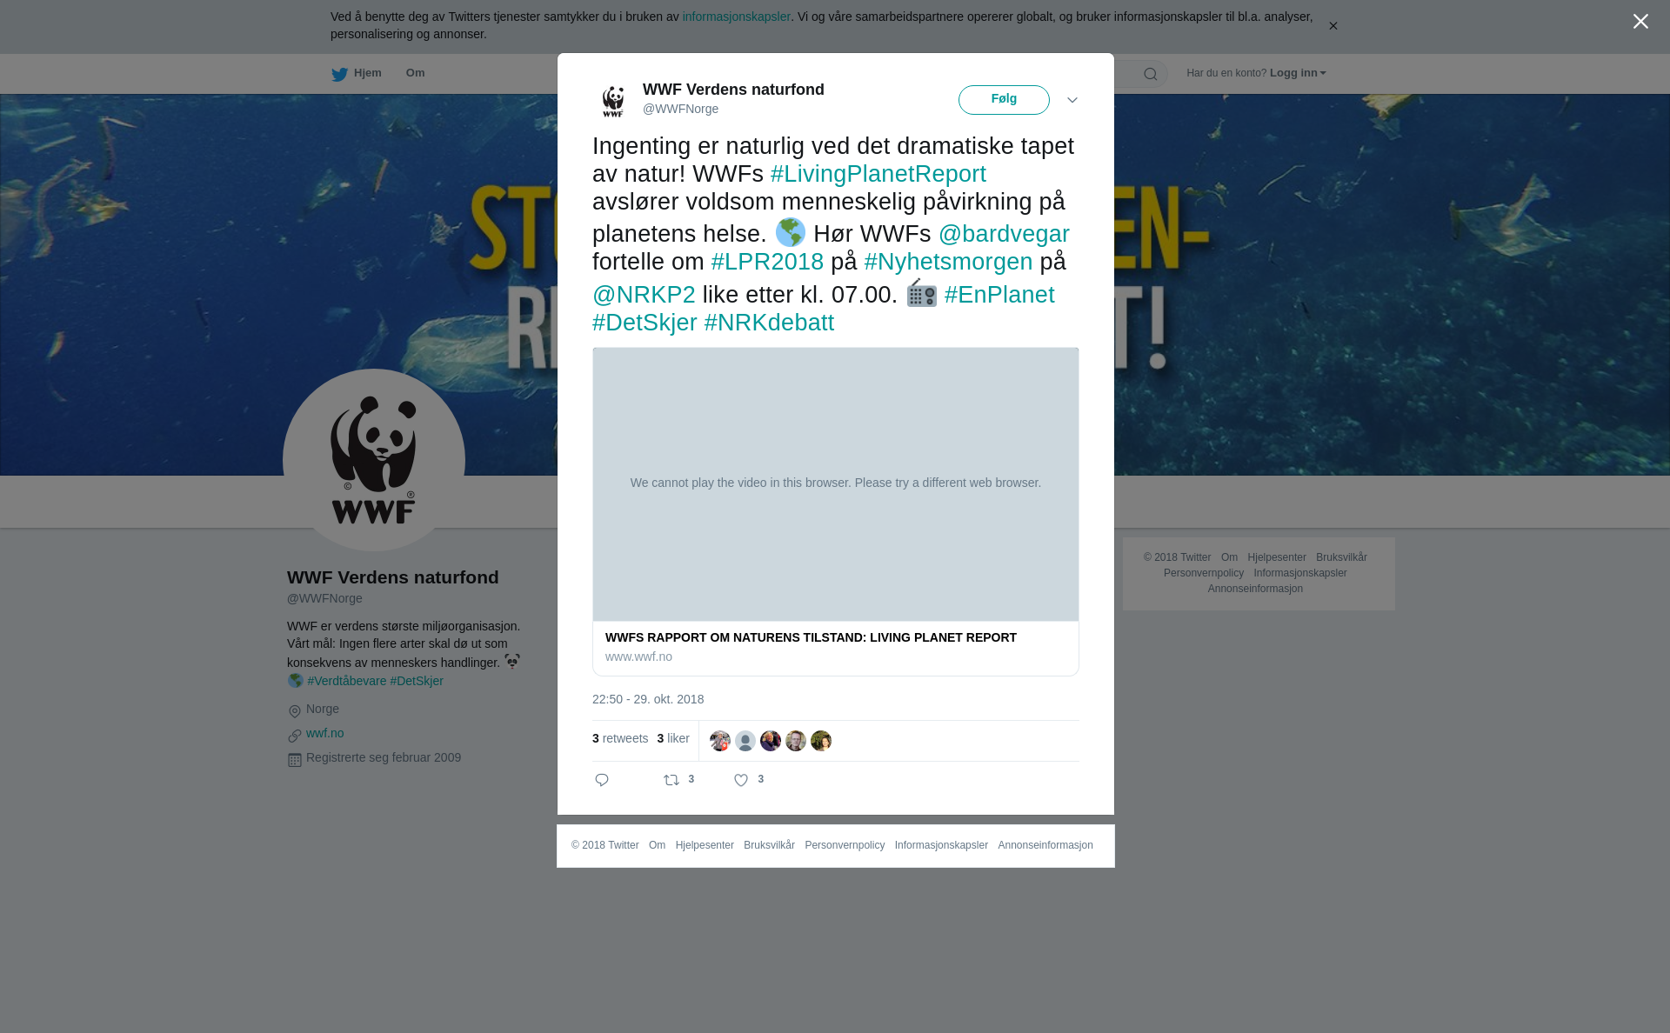Click the reply speech bubble icon
1670x1033 pixels.
(602, 780)
